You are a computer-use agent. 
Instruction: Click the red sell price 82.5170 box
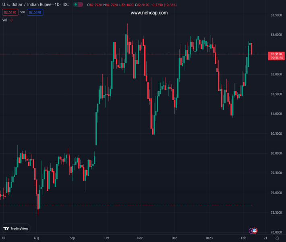pos(9,13)
